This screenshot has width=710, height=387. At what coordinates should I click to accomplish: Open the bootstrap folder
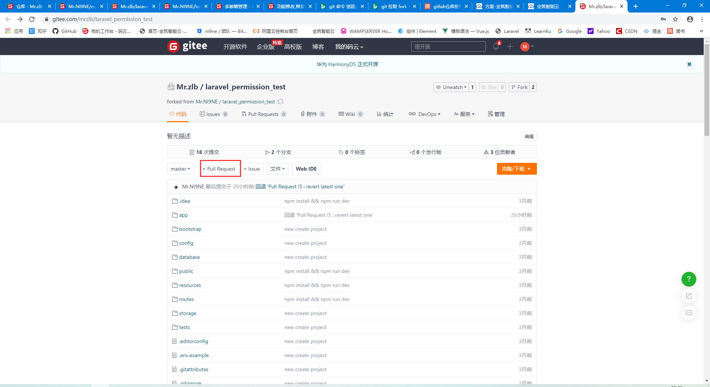coord(190,229)
